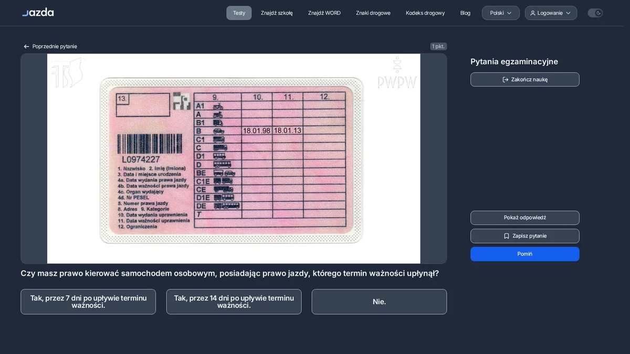Go to Znajdź szkołę
This screenshot has height=354, width=630.
(x=277, y=13)
